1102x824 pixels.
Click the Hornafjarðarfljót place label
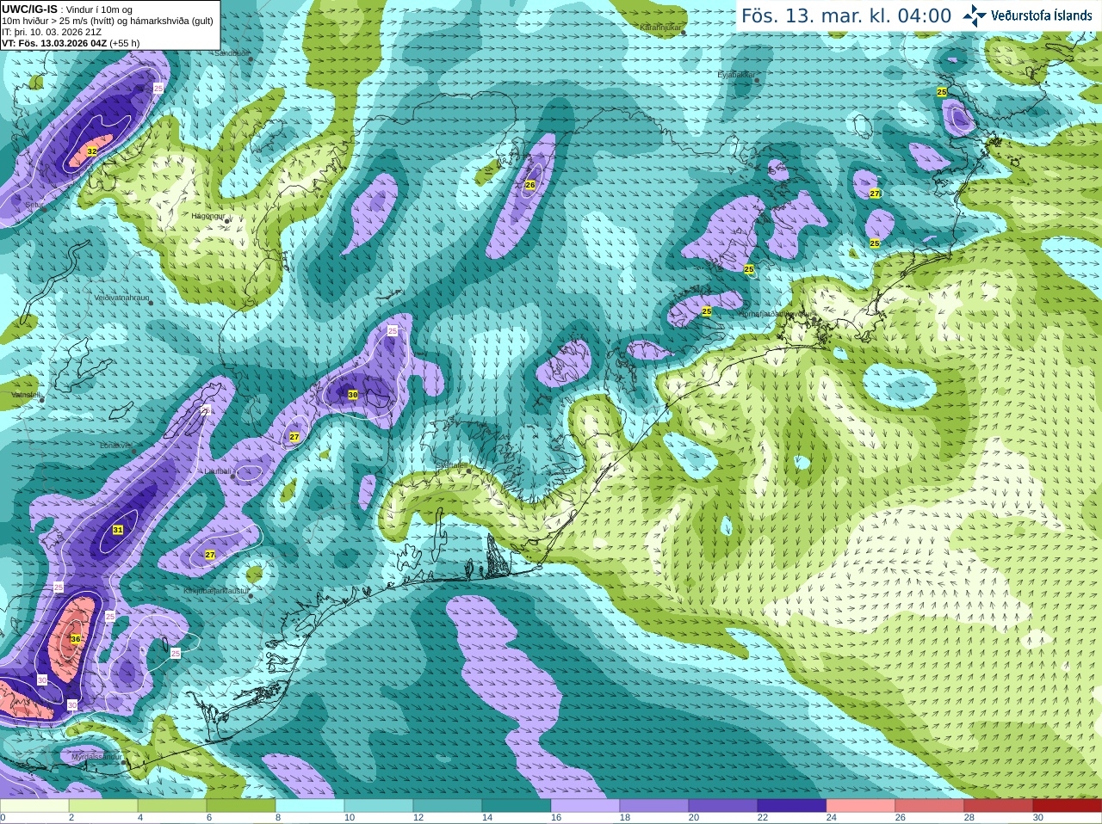click(774, 314)
